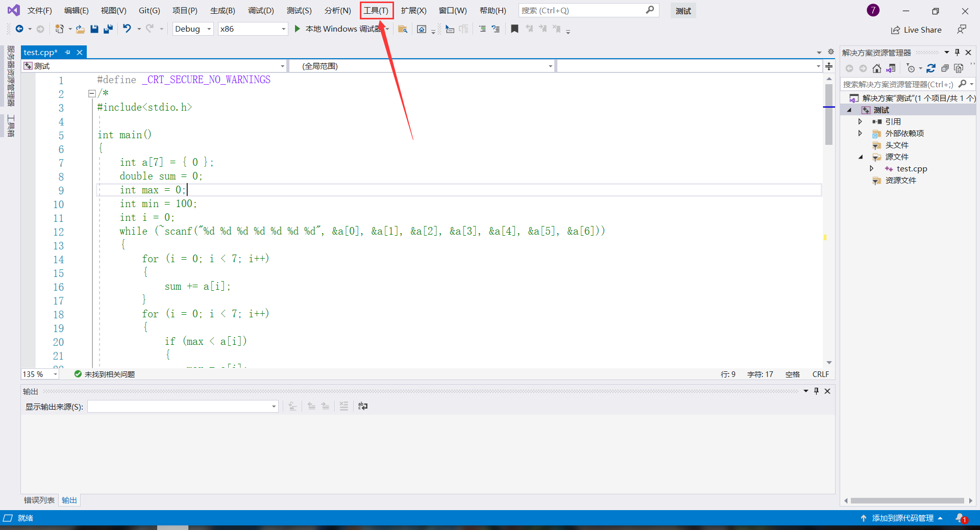This screenshot has height=530, width=980.
Task: Start a Live Share session
Action: point(916,30)
